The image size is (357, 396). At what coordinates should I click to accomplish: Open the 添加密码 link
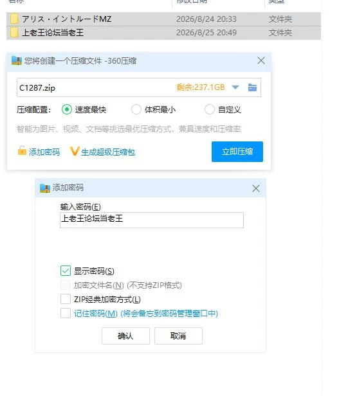(44, 152)
